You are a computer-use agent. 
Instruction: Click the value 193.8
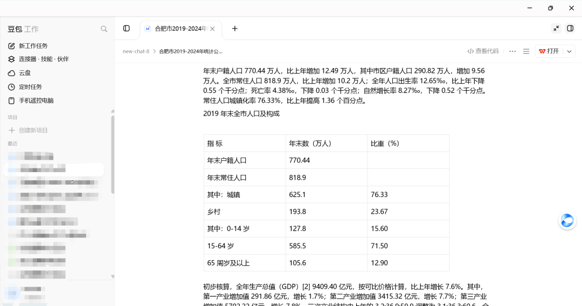[x=297, y=212]
